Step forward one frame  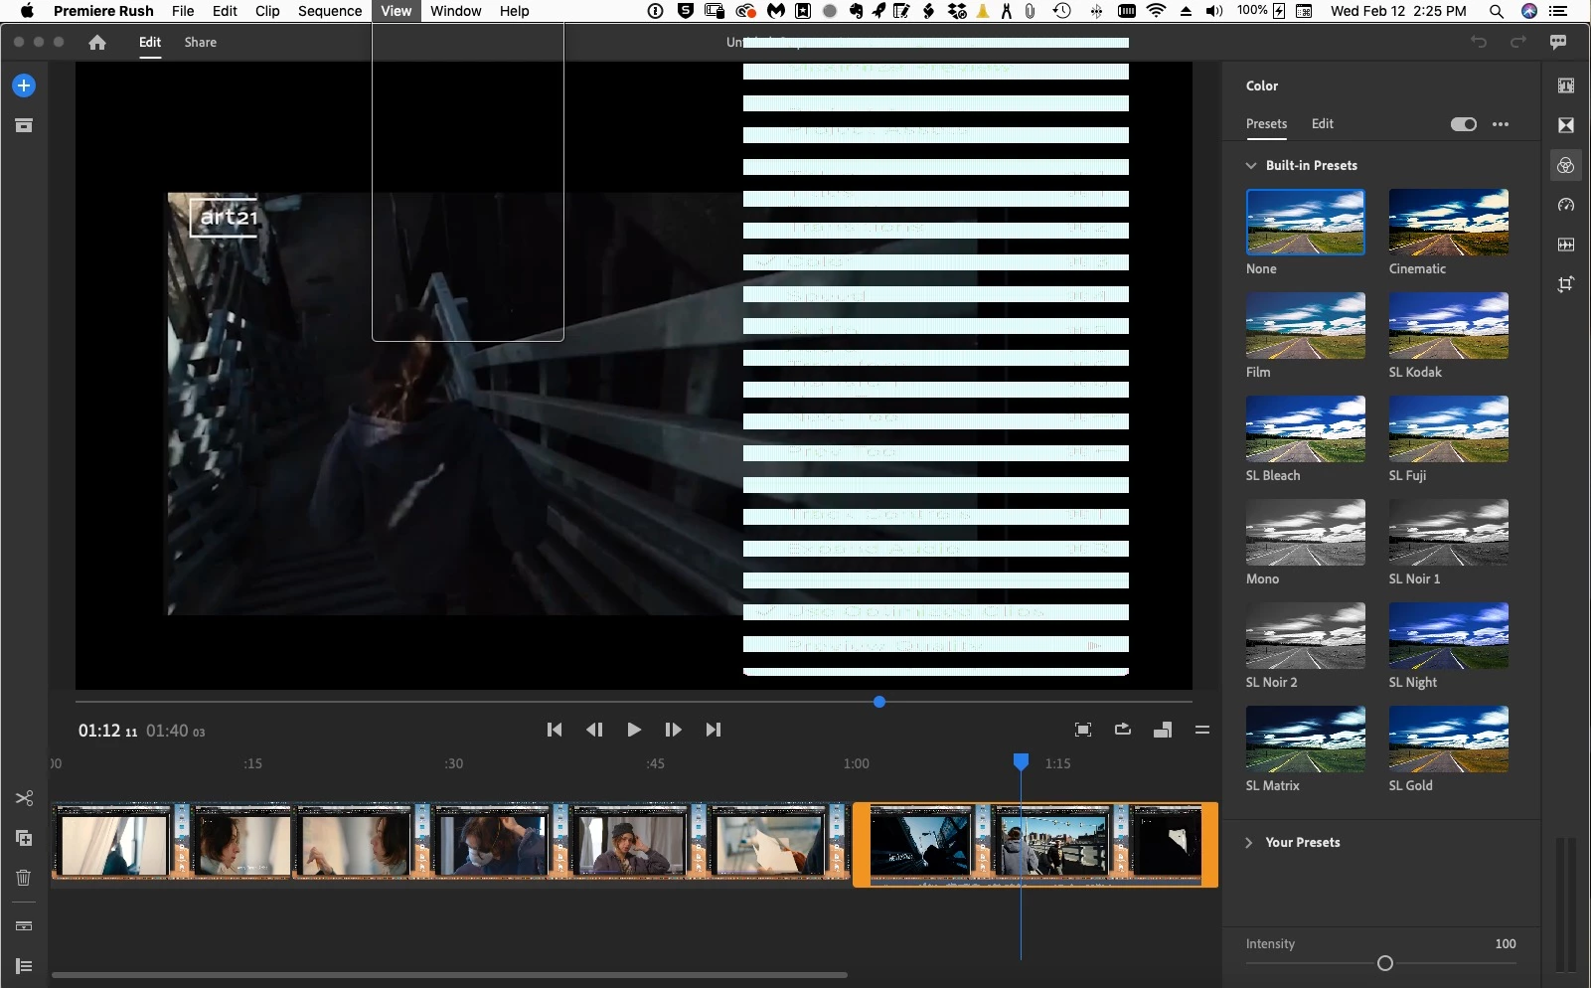[674, 730]
